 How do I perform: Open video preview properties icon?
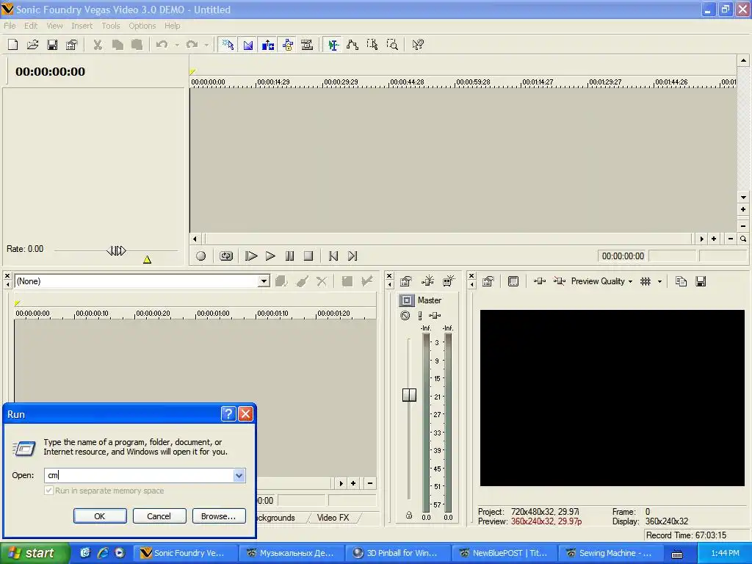488,281
